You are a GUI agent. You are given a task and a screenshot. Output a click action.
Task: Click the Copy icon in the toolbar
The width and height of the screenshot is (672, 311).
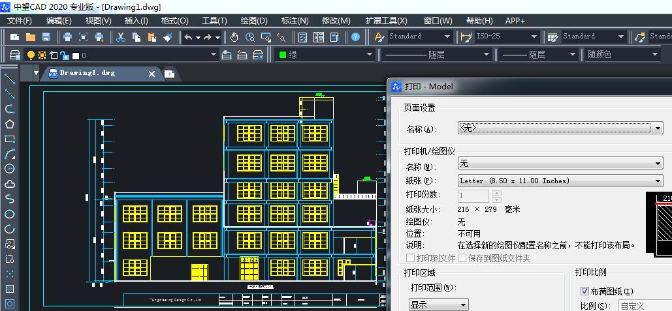pos(136,37)
